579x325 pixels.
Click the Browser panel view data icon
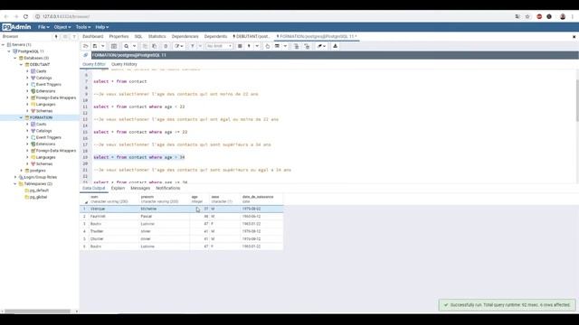[65, 36]
